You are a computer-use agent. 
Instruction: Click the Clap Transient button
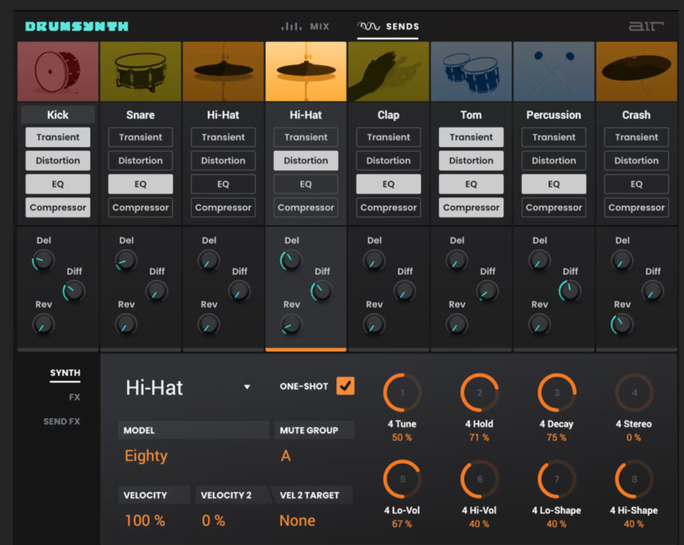click(388, 137)
